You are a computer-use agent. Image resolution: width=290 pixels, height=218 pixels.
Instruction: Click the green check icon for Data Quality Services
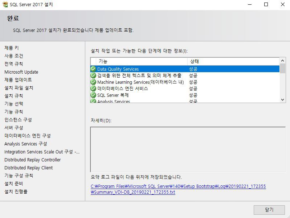(93, 69)
